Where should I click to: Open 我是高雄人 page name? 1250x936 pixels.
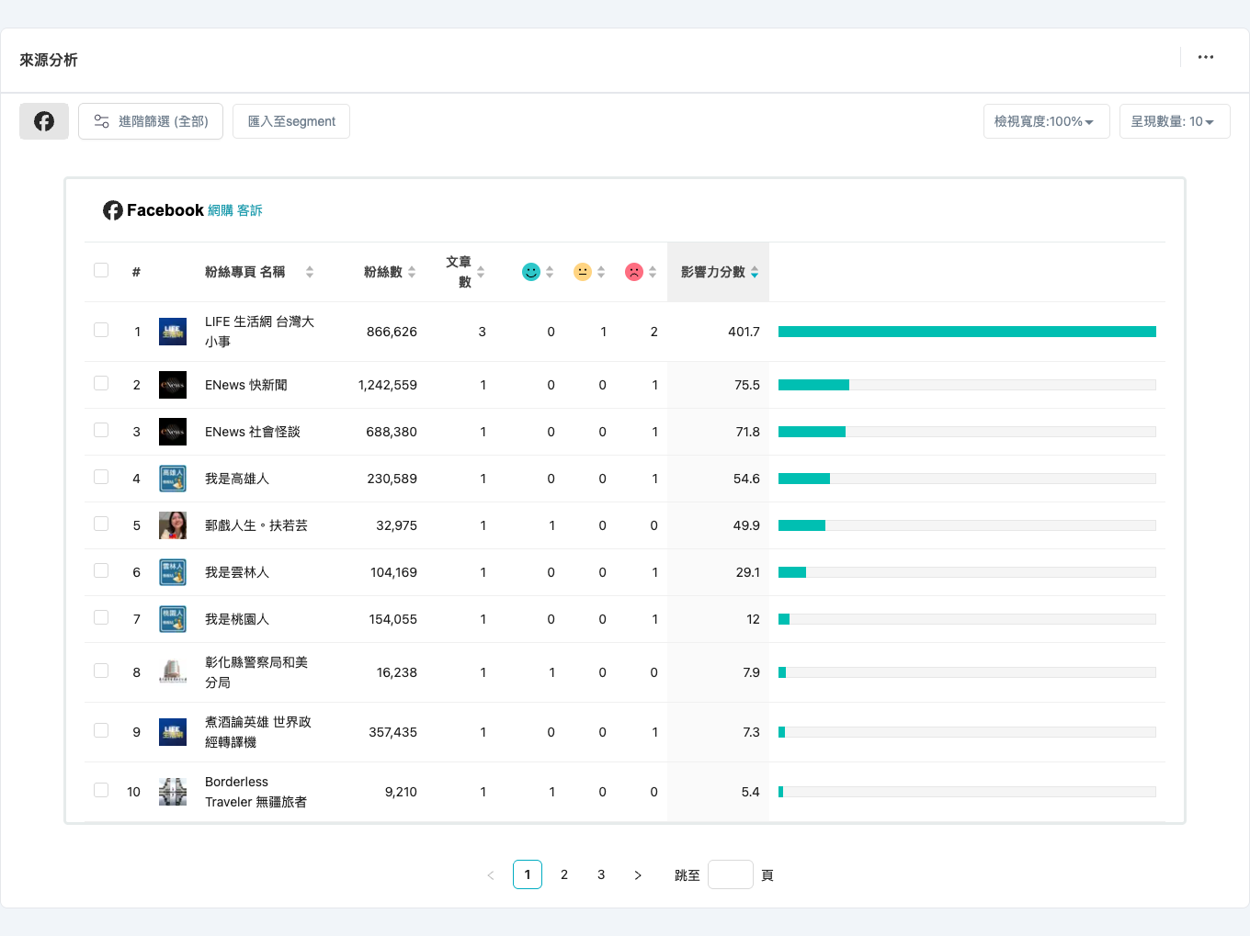[x=237, y=479]
